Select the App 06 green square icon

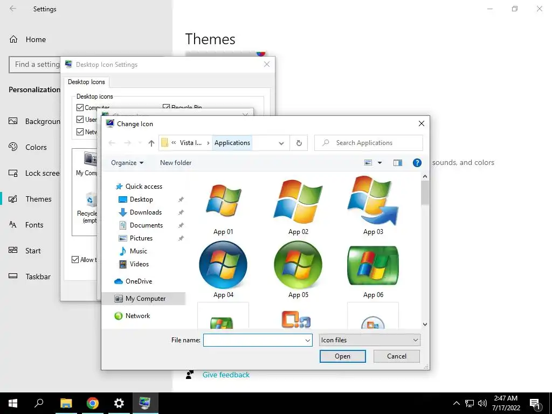[373, 265]
